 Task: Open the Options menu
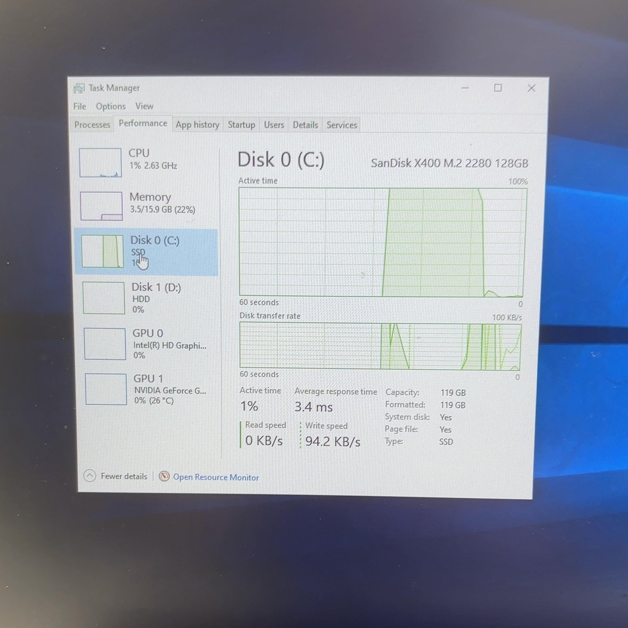111,106
